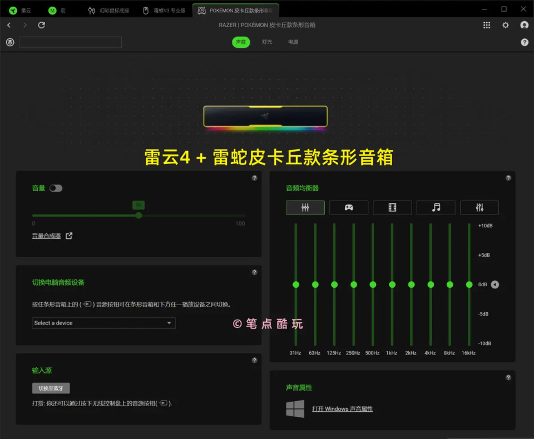Open 打开 Windows 声音属性 link
The height and width of the screenshot is (439, 534).
pos(342,408)
